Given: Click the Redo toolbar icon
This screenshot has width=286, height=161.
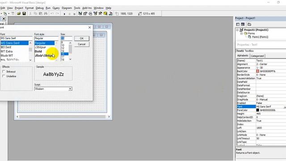Looking at the screenshot, I should coord(57,13).
